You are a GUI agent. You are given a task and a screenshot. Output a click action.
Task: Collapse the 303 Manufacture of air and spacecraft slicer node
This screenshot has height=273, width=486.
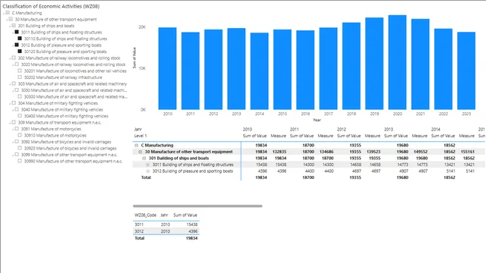coord(10,84)
